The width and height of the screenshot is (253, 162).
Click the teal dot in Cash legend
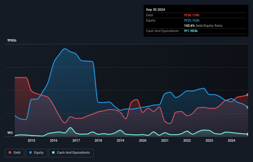53,152
